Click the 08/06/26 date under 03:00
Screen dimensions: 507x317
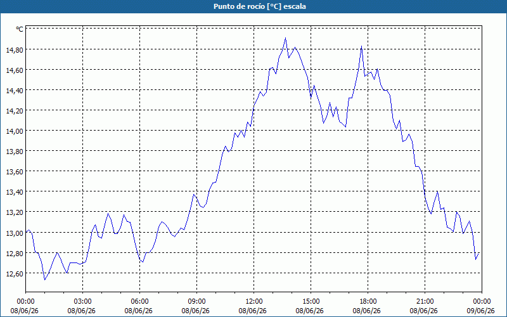(x=82, y=311)
